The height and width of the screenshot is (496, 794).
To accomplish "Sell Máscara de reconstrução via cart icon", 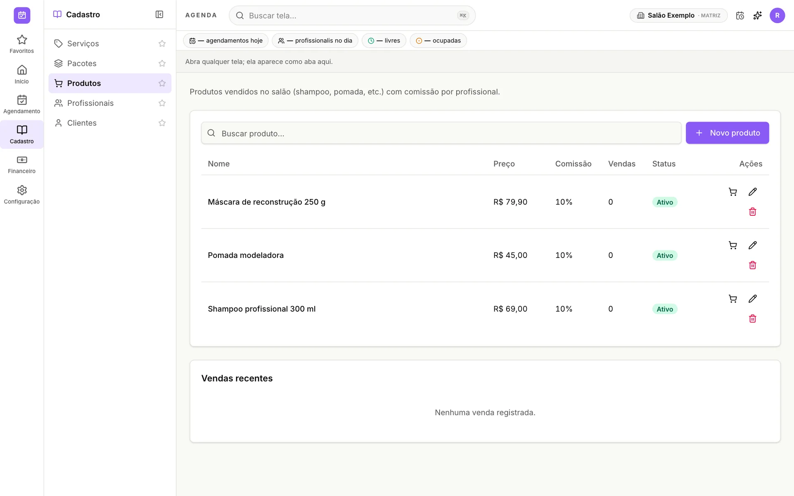I will coord(733,192).
